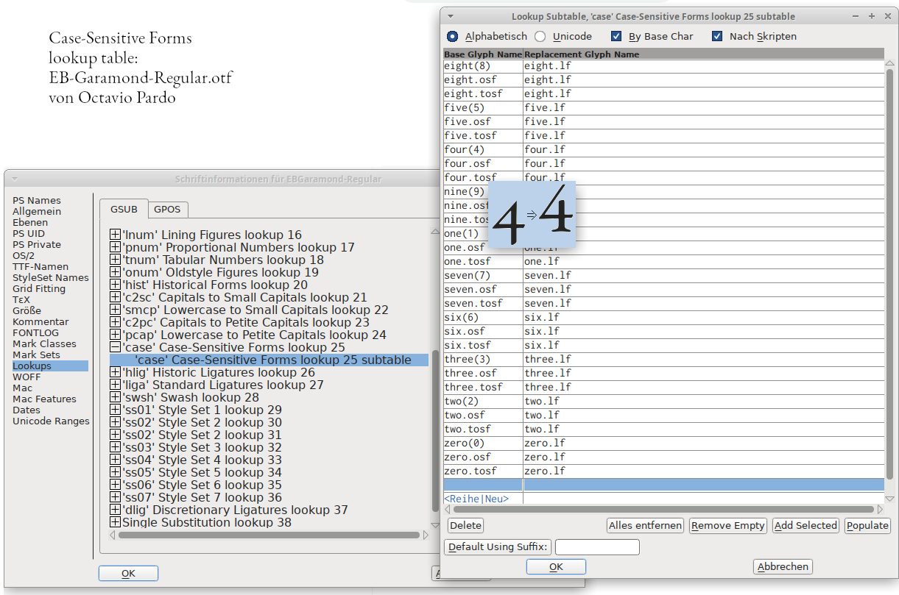Expand 'hist' Historical Forms lookup 20
Viewport: 899px width, 595px height.
tap(115, 285)
